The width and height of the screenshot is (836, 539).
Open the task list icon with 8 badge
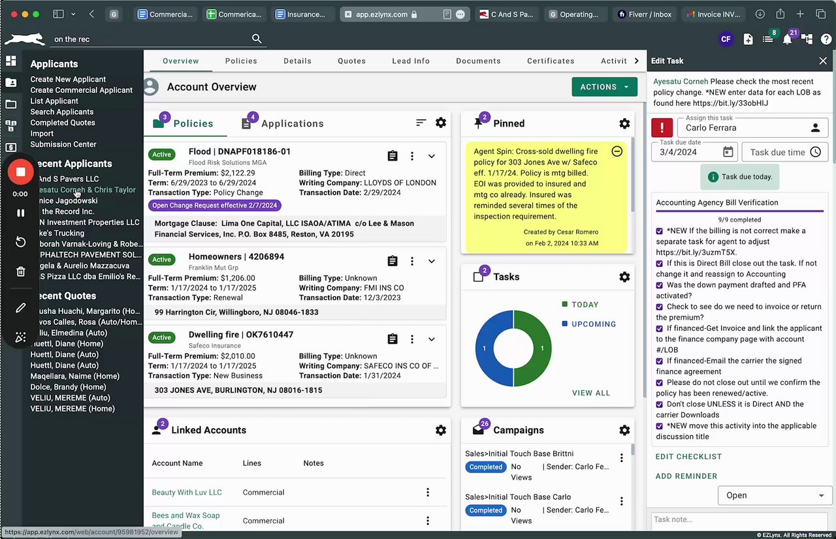[768, 39]
